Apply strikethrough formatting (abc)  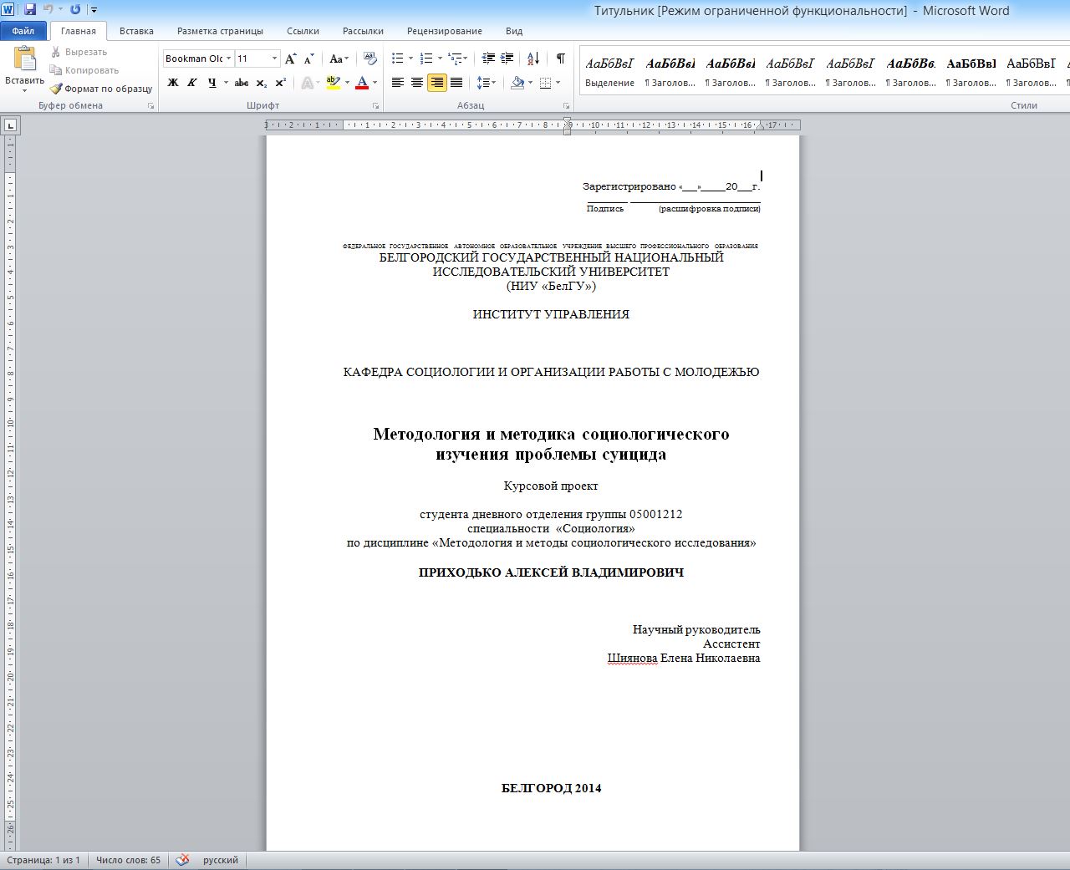[x=242, y=83]
